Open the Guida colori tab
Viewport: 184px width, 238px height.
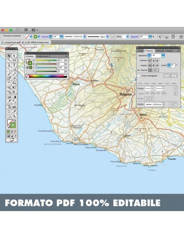(x=43, y=56)
